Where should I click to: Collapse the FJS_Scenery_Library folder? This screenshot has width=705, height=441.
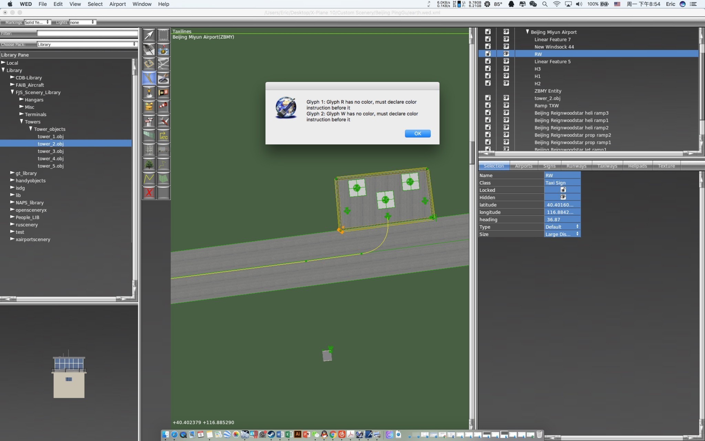click(12, 92)
